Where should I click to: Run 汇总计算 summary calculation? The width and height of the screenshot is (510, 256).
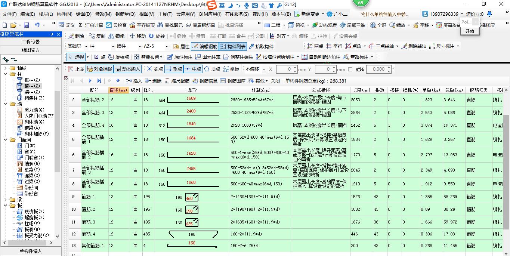click(x=91, y=25)
